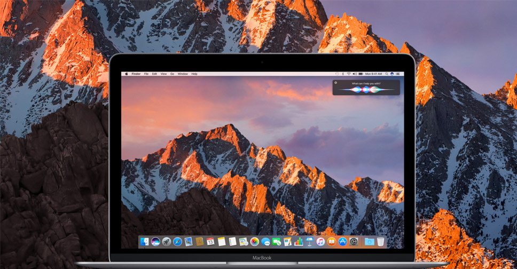Open Keynote from the dock

(309, 242)
